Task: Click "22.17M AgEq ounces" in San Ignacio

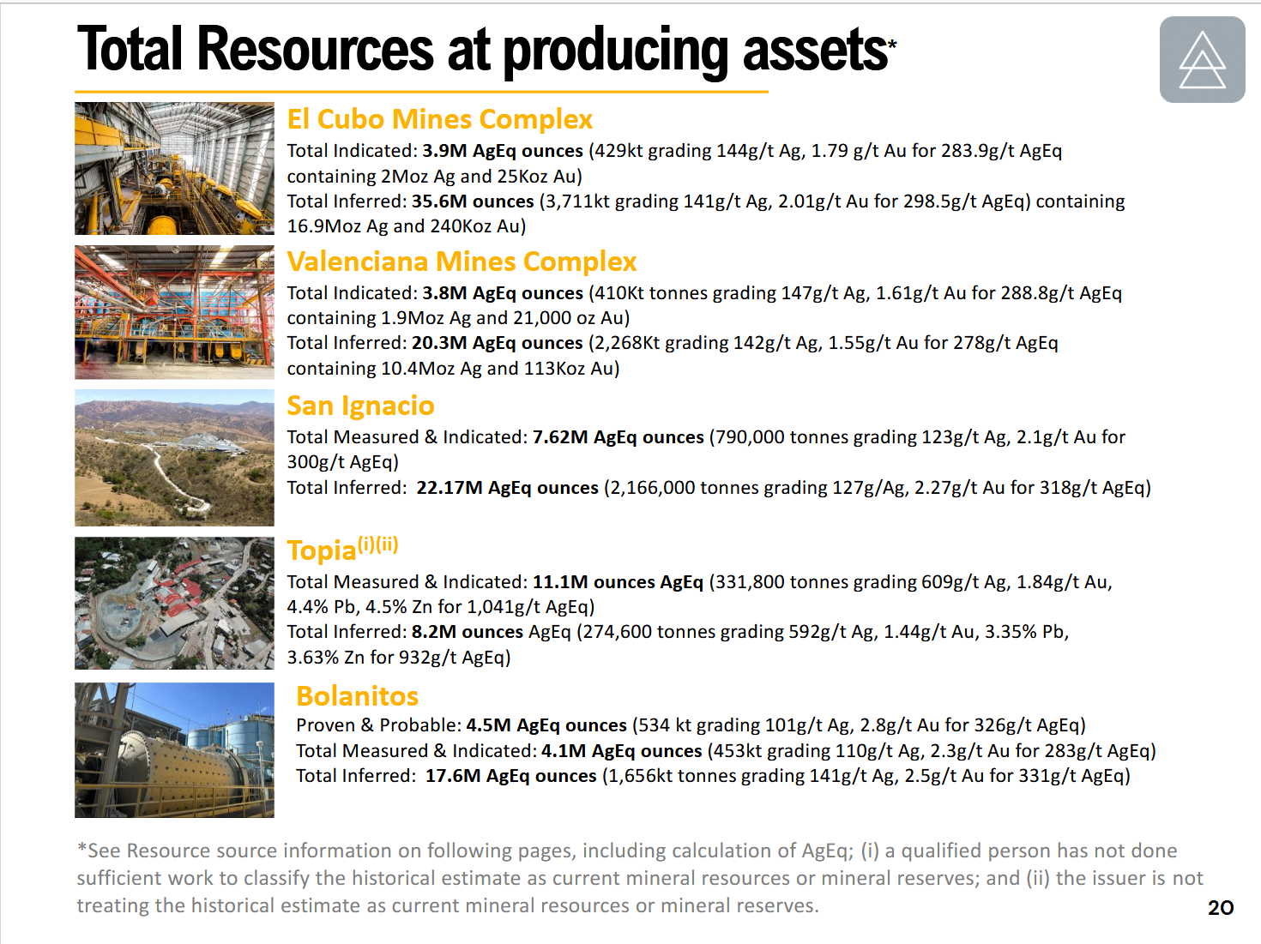Action: [508, 488]
